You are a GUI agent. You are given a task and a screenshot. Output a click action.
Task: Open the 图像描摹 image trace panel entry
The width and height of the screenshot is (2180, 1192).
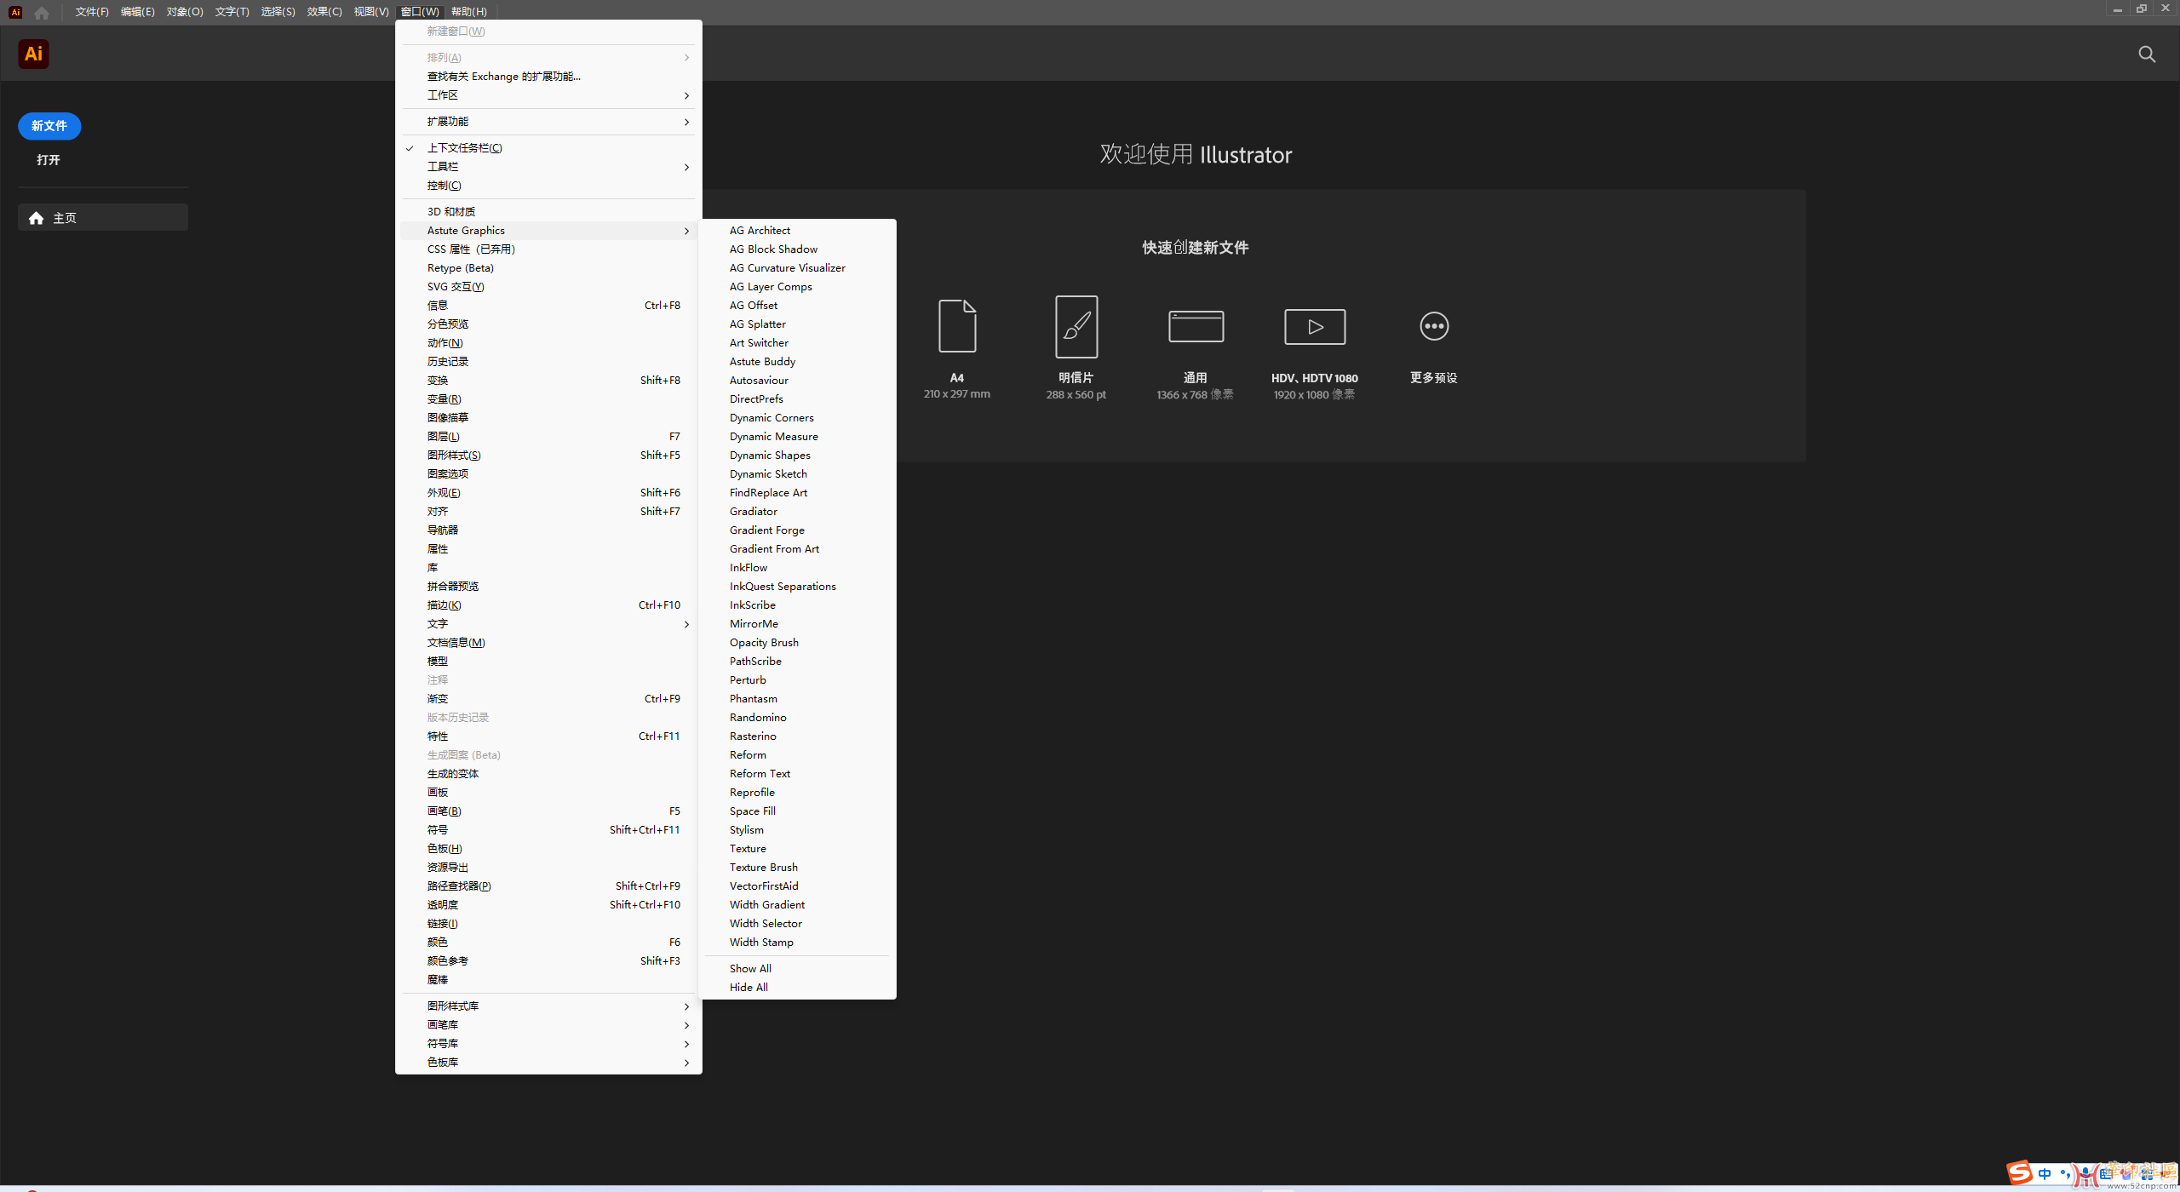pos(548,418)
